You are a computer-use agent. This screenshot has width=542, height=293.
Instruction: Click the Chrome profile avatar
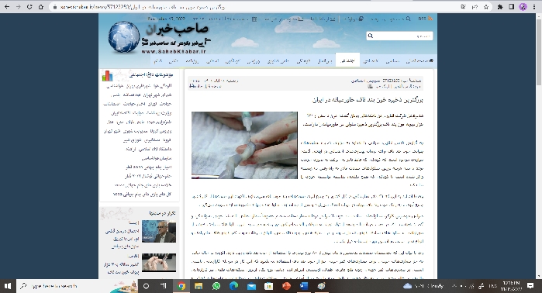(x=523, y=7)
